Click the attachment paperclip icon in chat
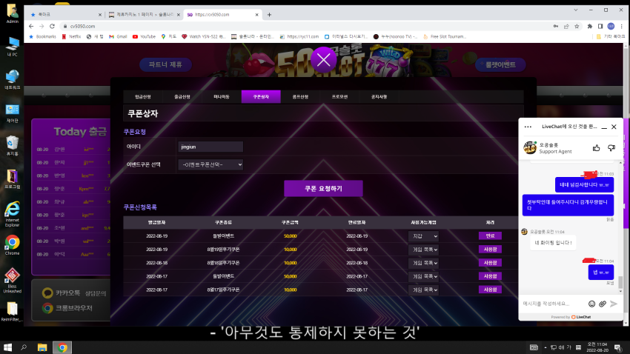 pos(603,304)
